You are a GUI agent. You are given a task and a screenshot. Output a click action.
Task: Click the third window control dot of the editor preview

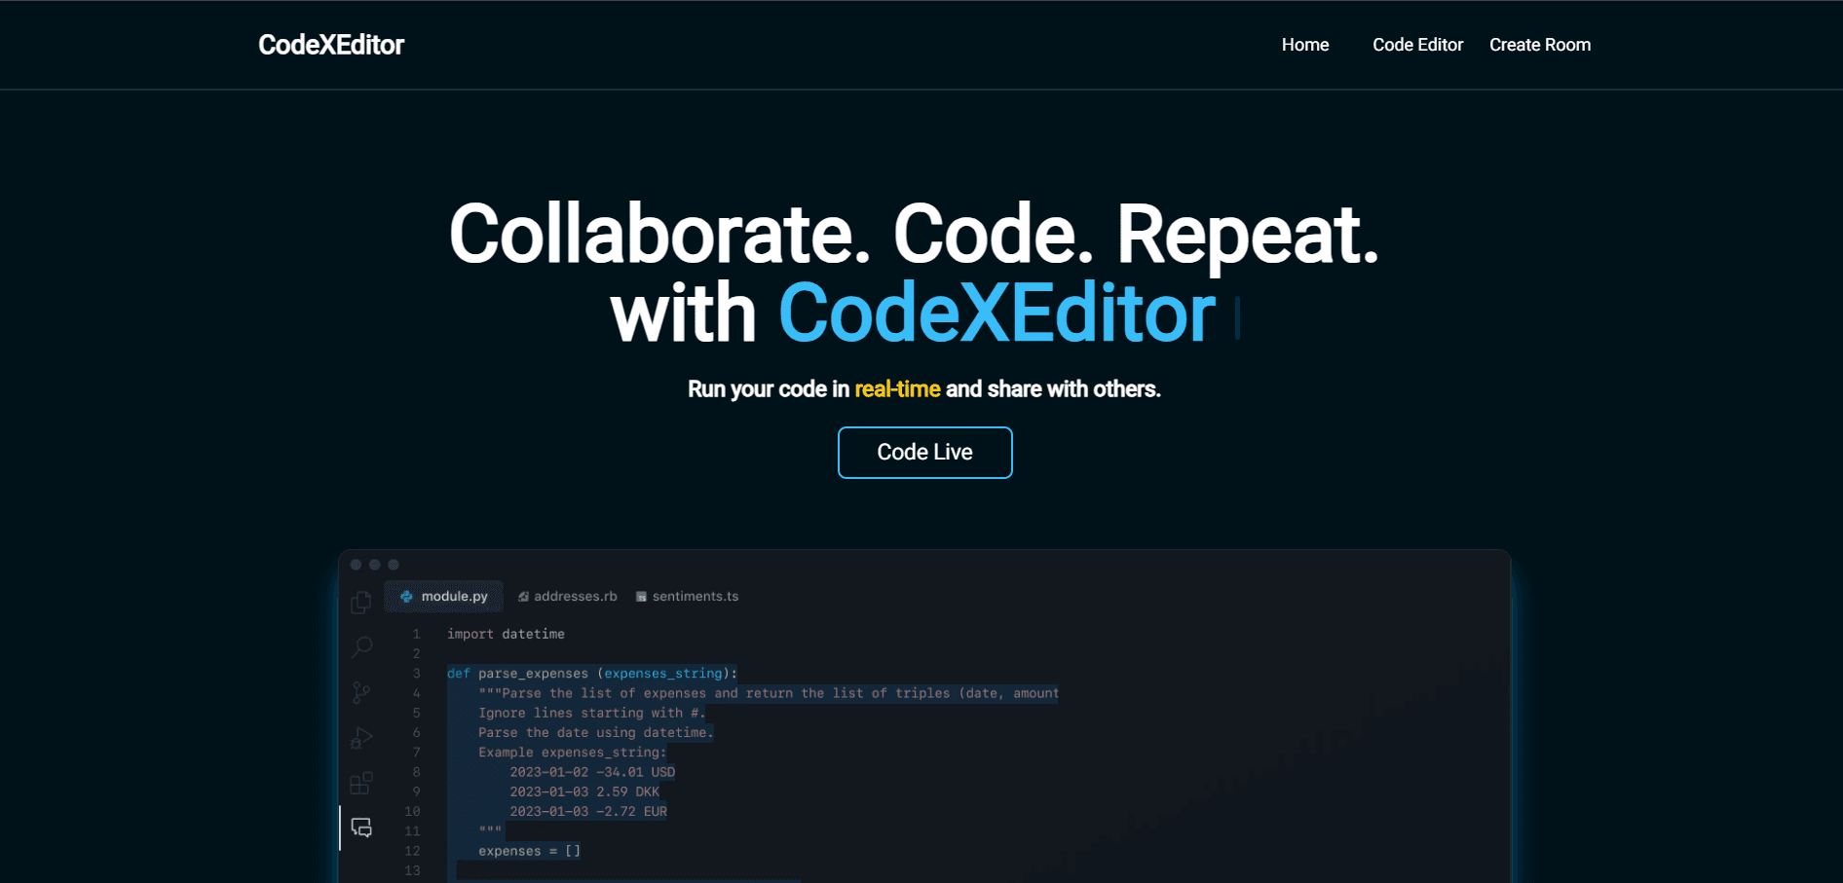click(394, 565)
